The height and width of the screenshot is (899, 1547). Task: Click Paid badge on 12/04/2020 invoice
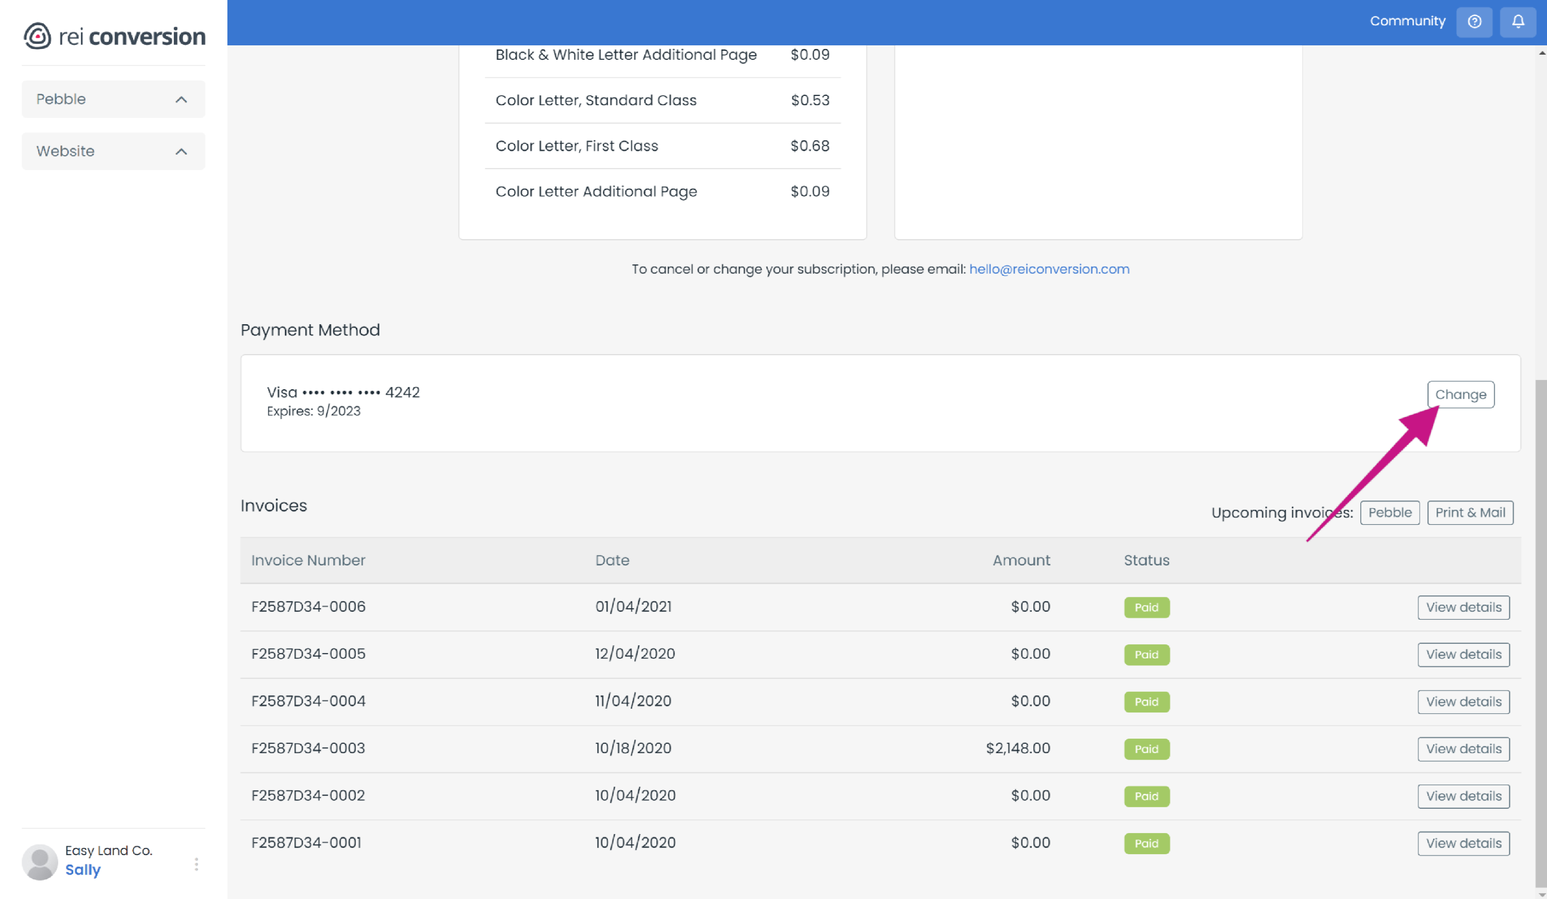click(1146, 654)
